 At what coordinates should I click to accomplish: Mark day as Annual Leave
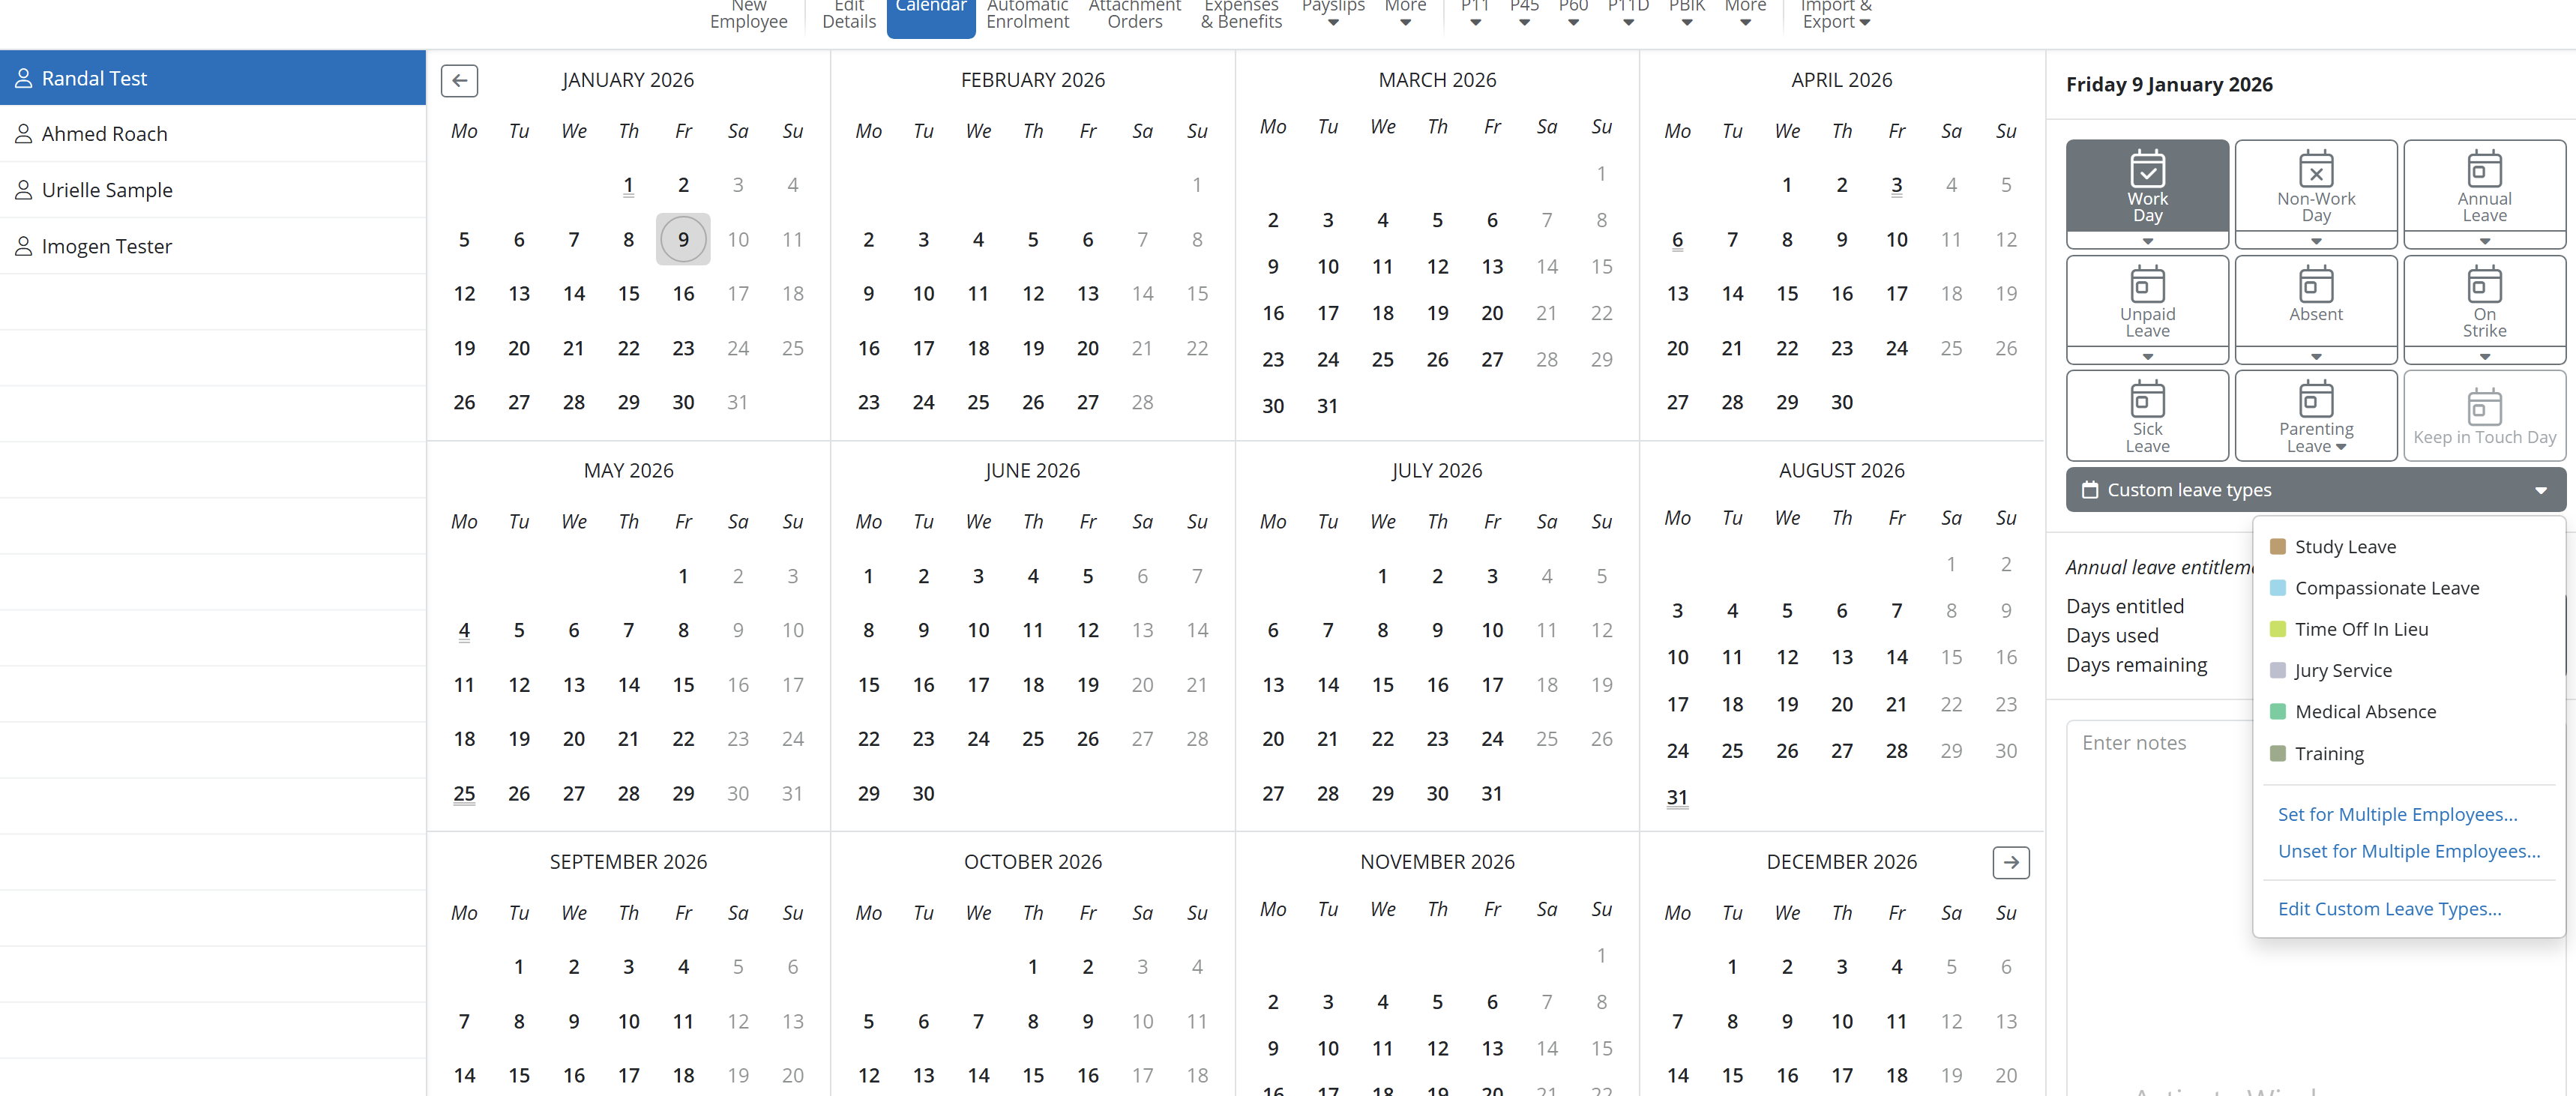click(2484, 187)
